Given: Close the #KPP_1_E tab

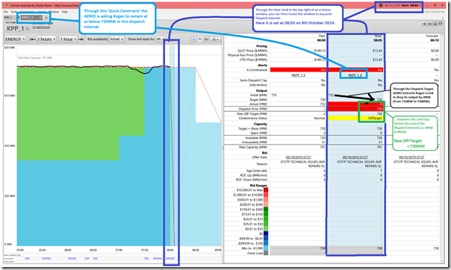Looking at the screenshot, I should [40, 17].
